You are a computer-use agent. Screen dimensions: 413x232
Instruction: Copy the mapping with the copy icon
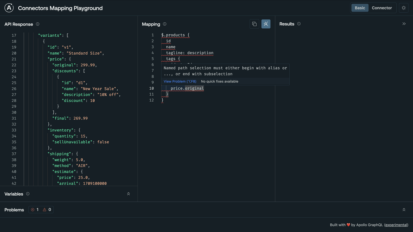(x=254, y=24)
